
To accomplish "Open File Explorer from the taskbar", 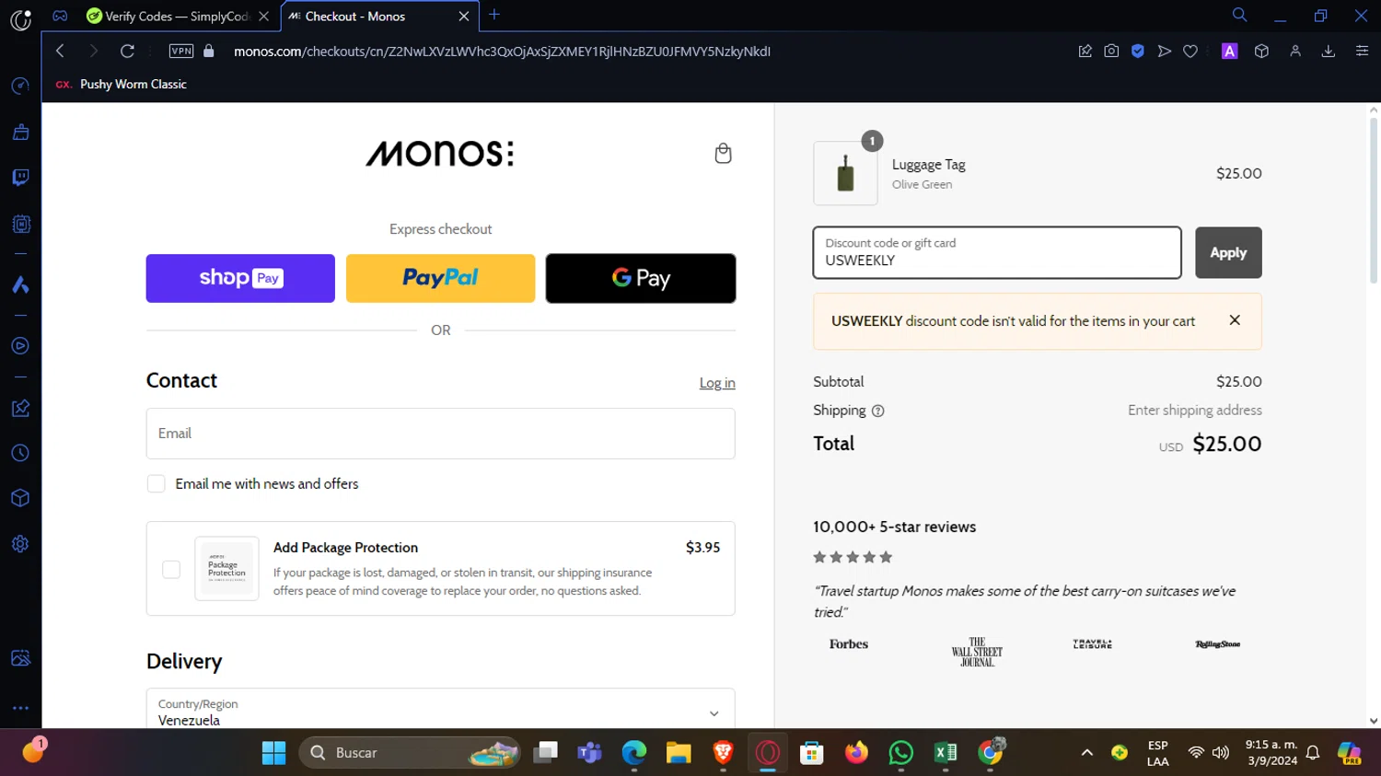I will click(679, 753).
